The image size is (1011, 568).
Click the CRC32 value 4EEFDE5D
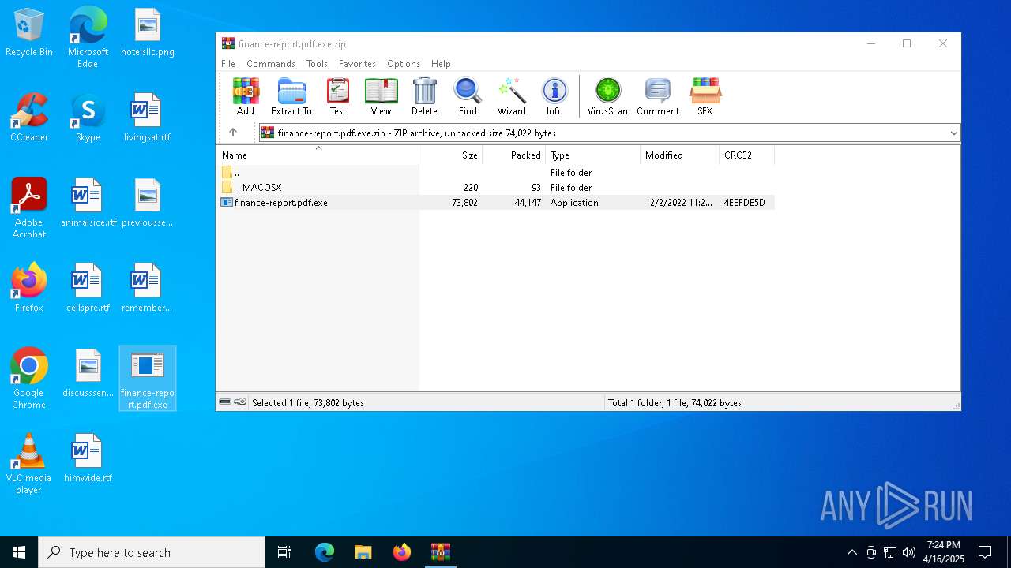pyautogui.click(x=744, y=203)
